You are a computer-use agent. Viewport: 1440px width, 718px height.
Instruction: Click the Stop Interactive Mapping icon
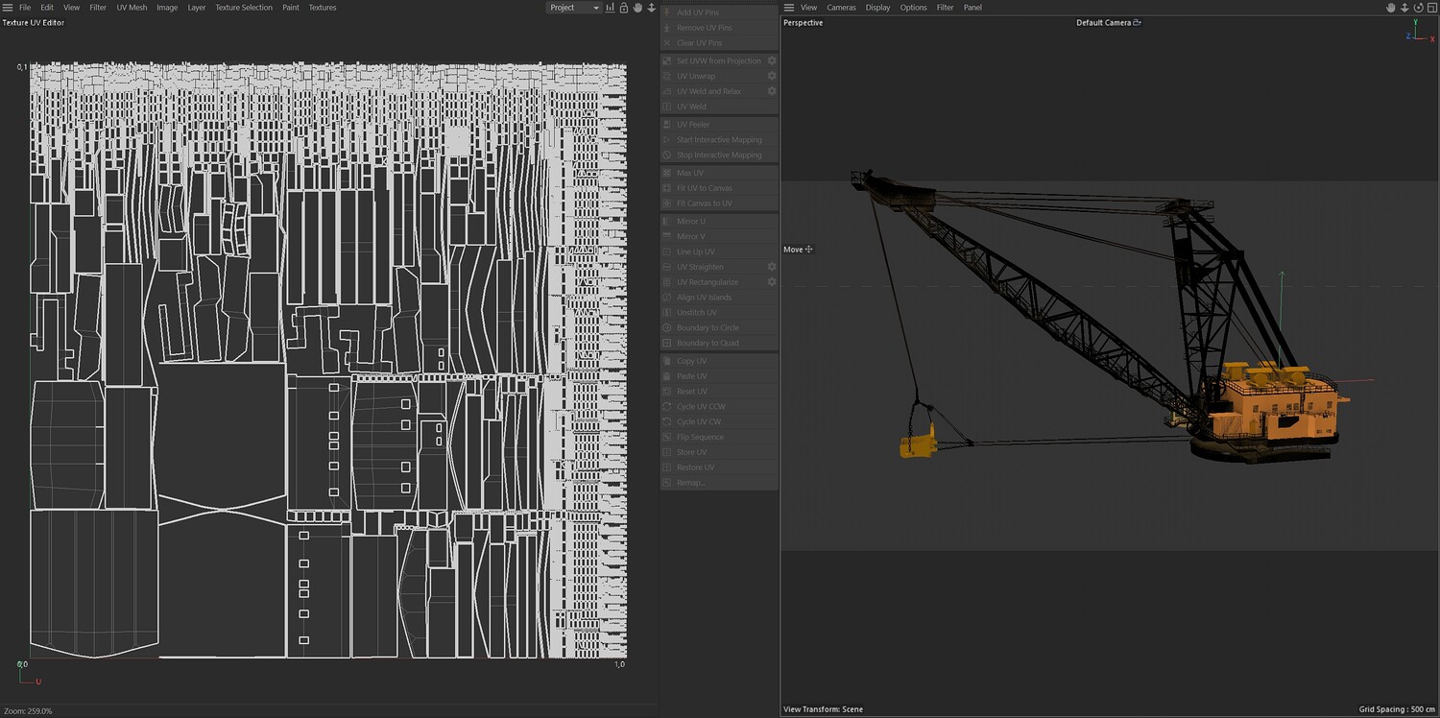(x=667, y=156)
